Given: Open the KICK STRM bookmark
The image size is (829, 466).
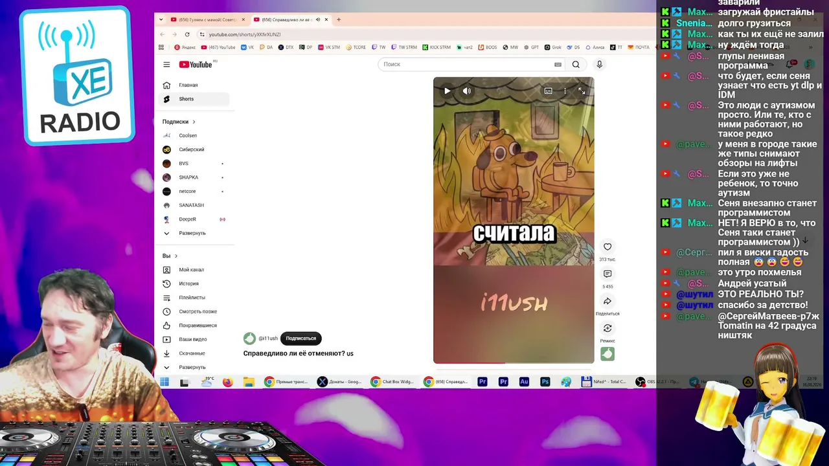Looking at the screenshot, I should (x=436, y=47).
